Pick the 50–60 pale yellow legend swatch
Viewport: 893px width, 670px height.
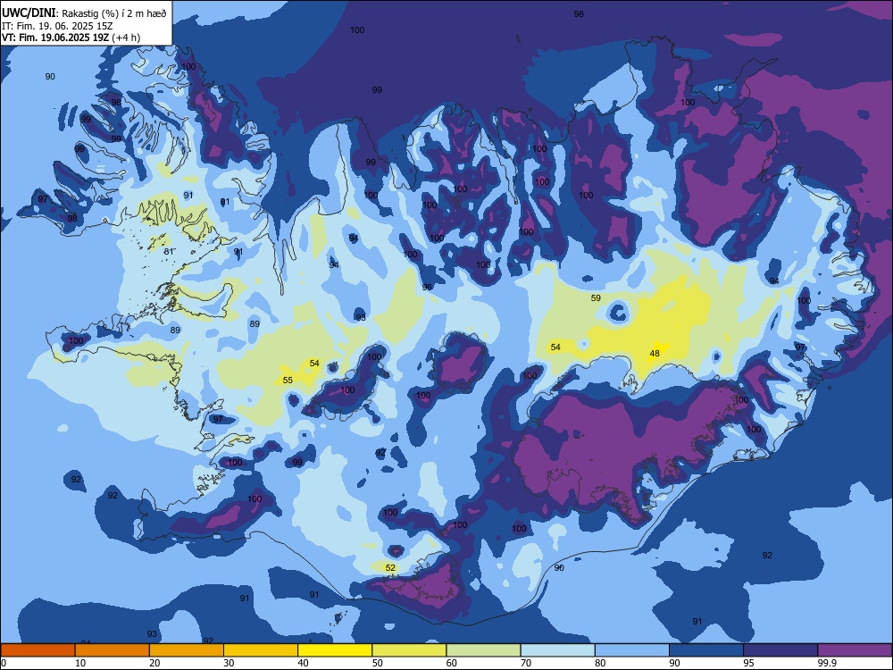coord(409,650)
